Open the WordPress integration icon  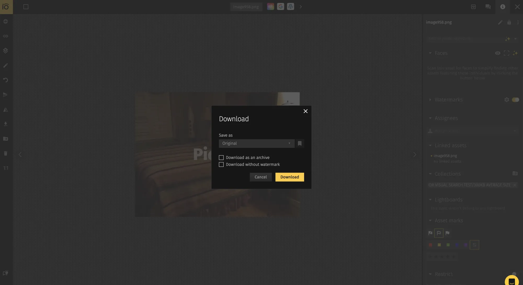click(x=291, y=7)
